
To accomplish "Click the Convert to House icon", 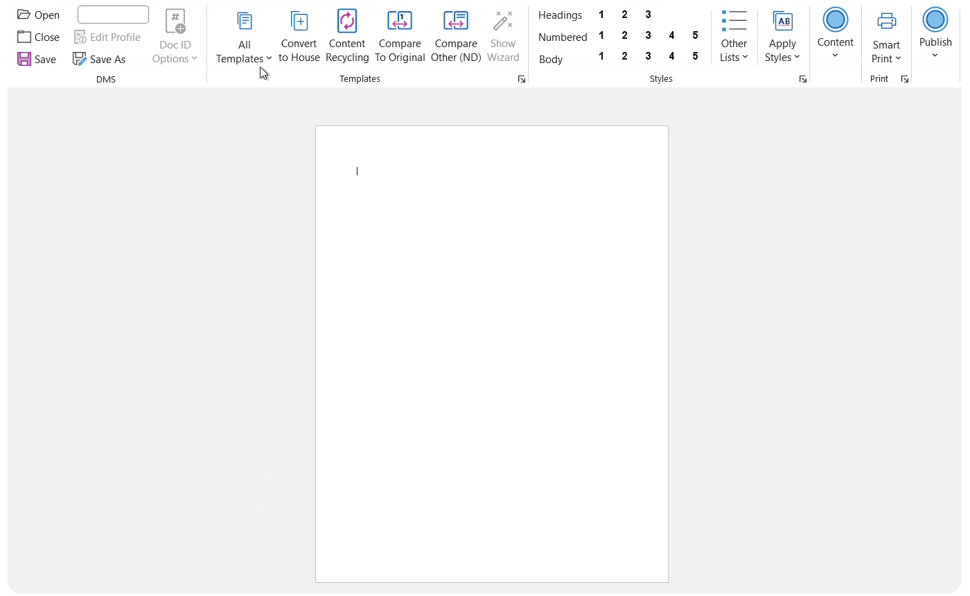I will click(x=299, y=21).
